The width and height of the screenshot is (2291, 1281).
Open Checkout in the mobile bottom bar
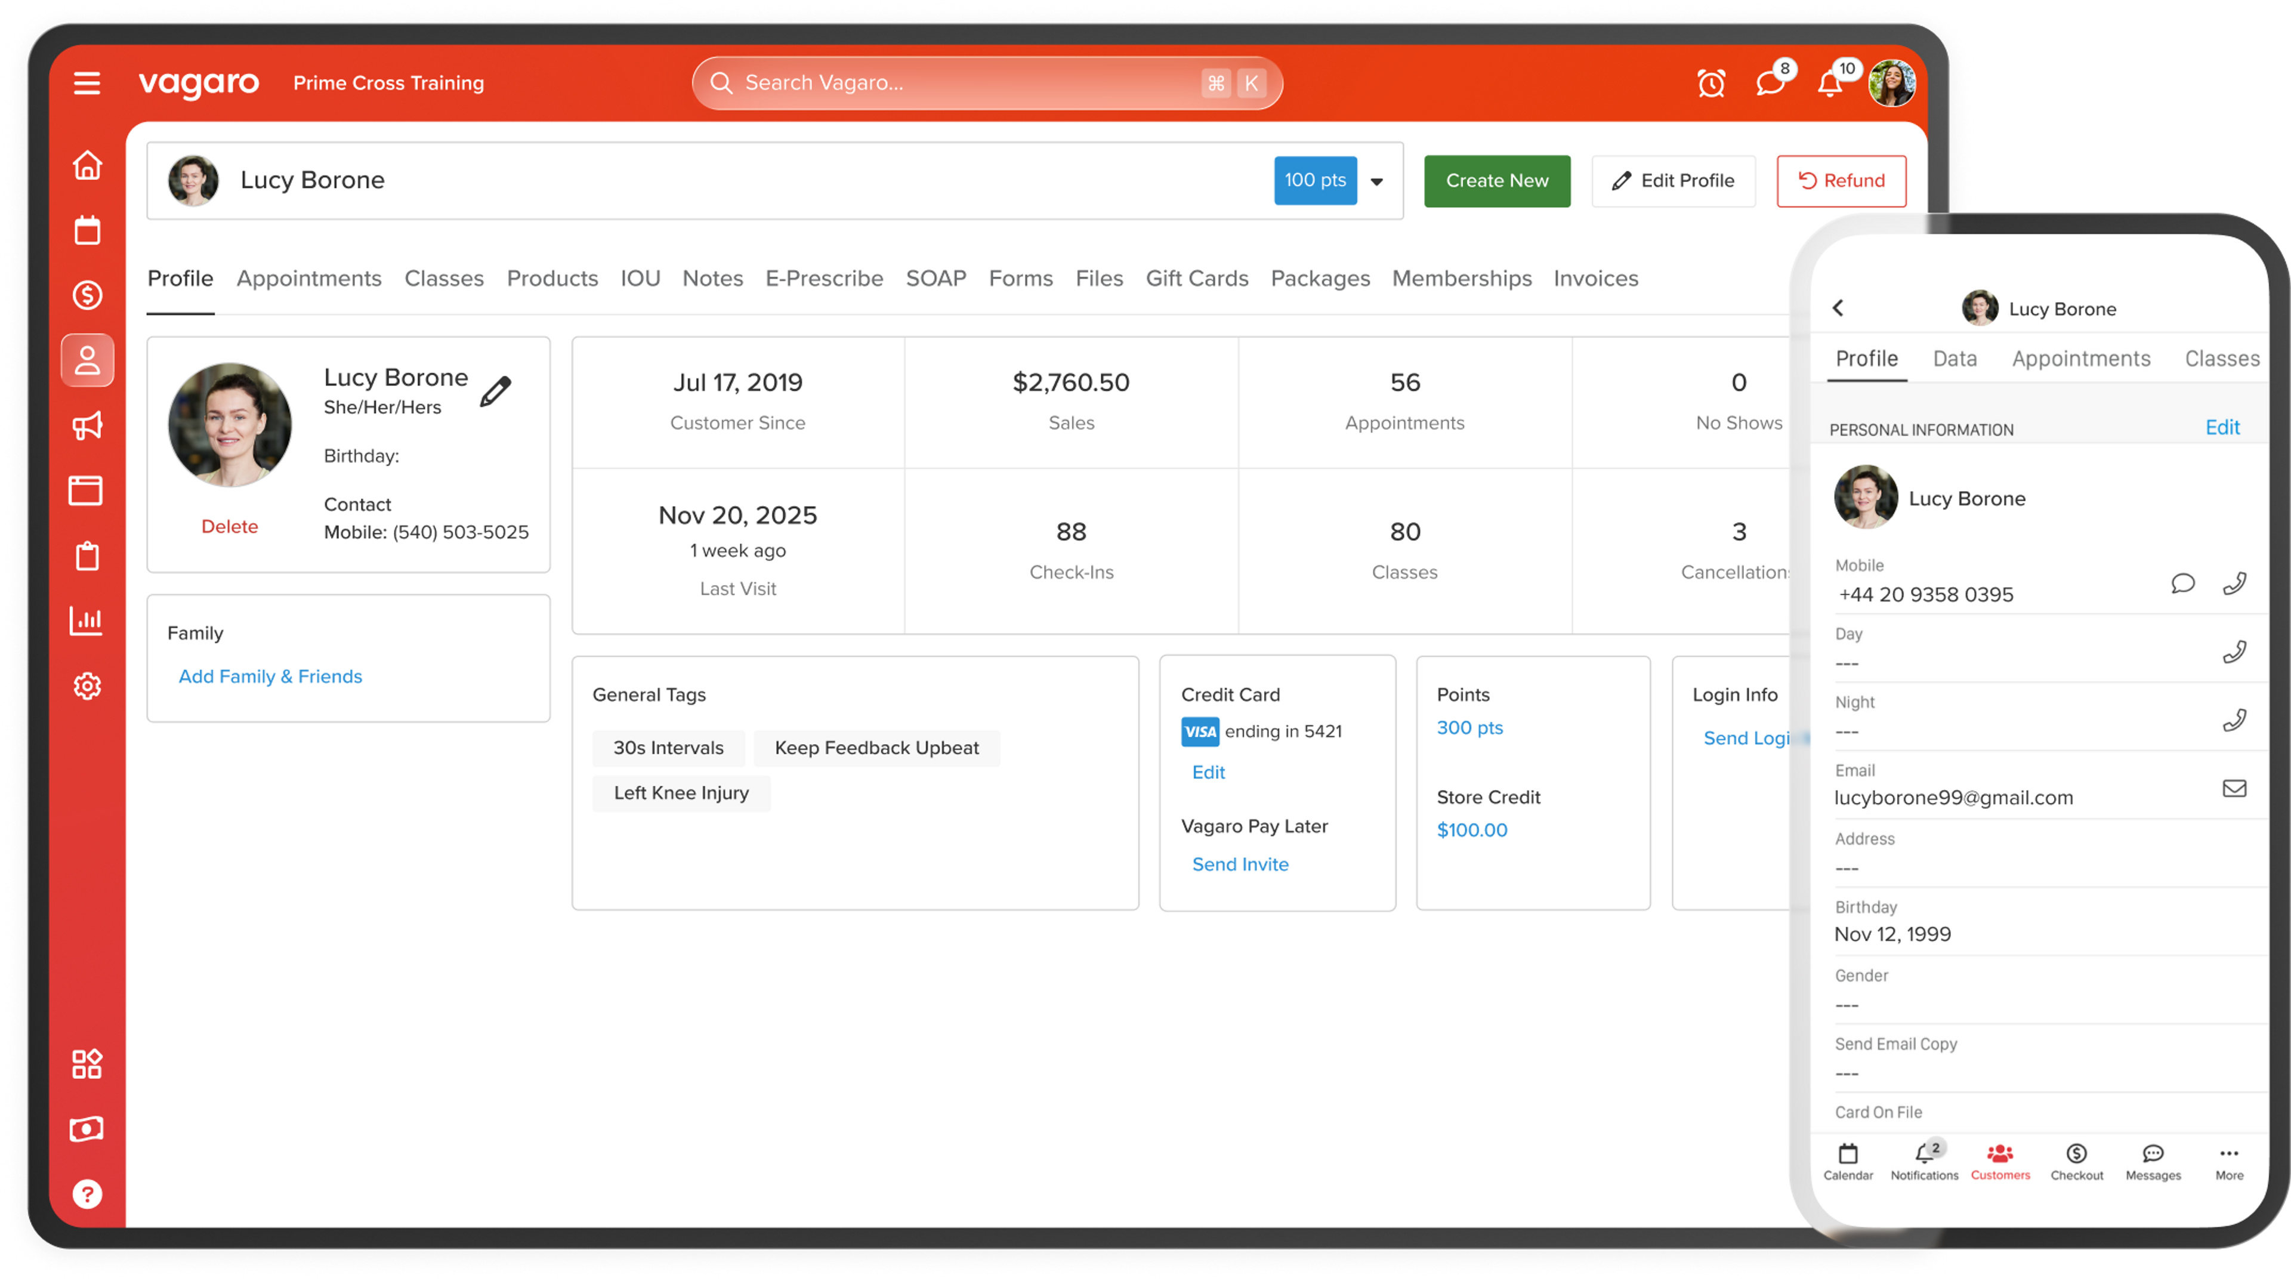point(2077,1162)
